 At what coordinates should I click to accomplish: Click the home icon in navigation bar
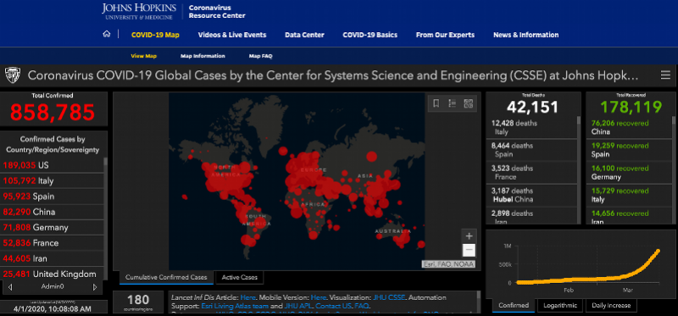107,34
